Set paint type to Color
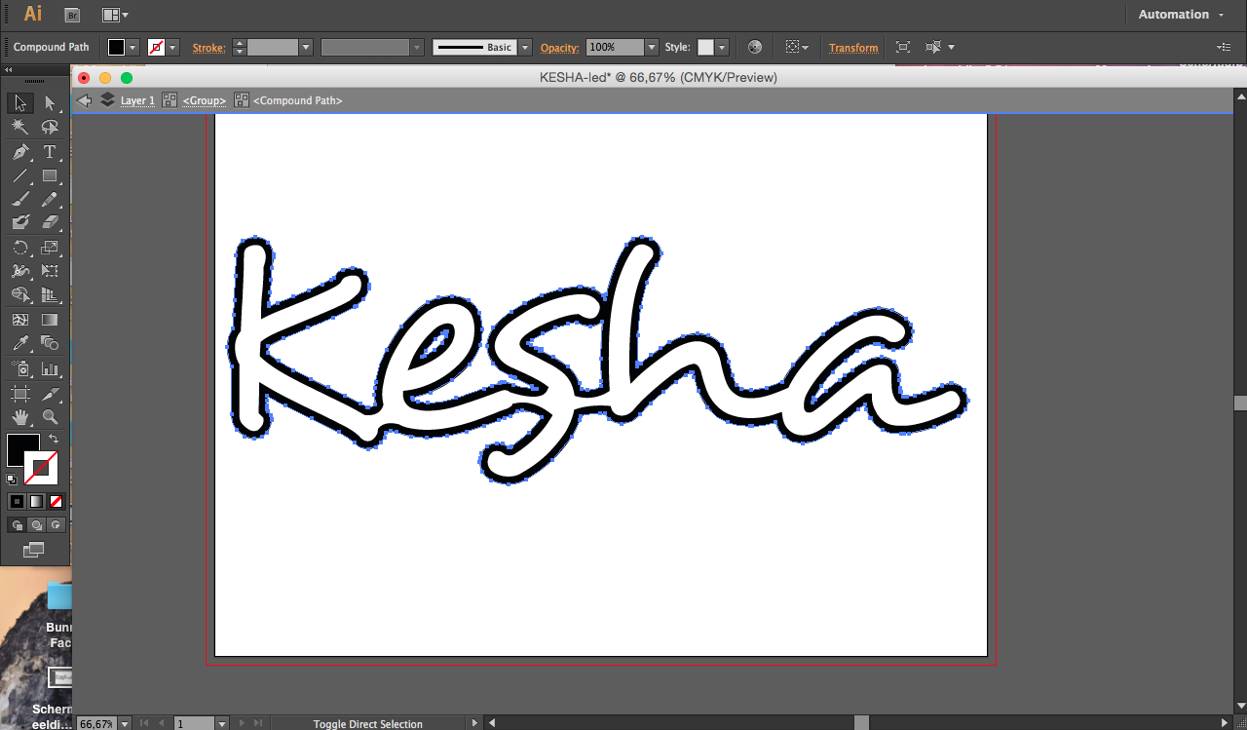 pyautogui.click(x=17, y=501)
